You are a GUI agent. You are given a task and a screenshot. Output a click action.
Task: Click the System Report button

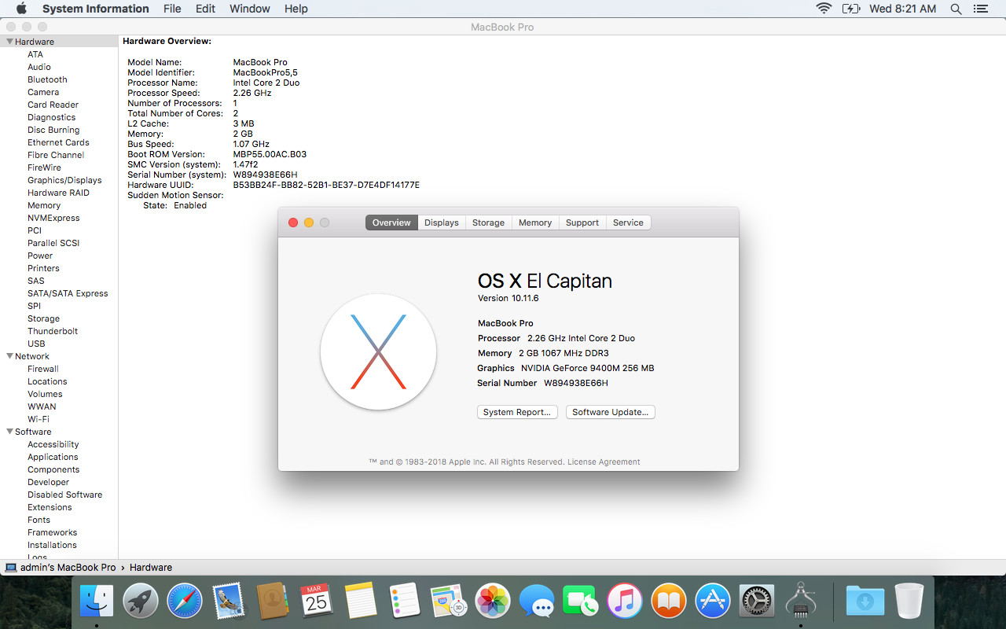click(x=517, y=412)
